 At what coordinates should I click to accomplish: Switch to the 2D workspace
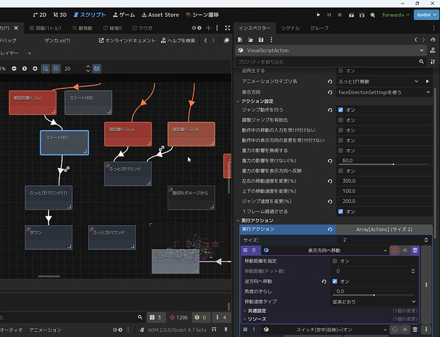tap(40, 15)
